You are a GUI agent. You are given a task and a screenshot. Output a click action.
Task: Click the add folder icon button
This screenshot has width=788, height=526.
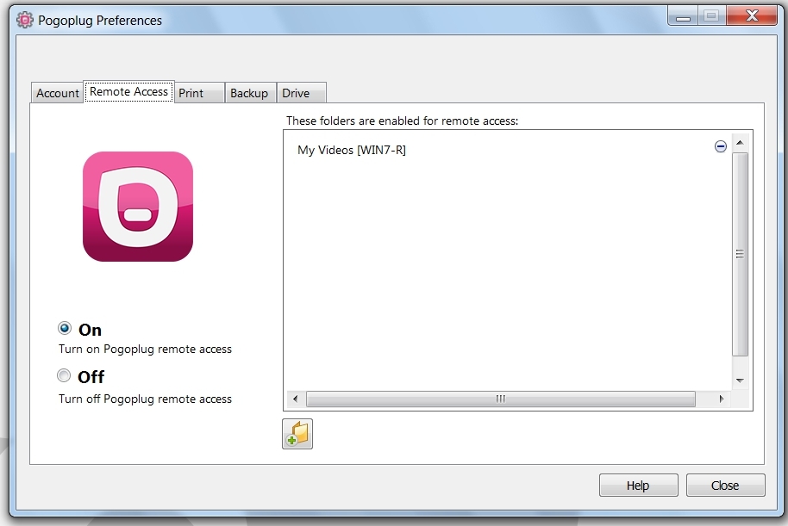[297, 434]
